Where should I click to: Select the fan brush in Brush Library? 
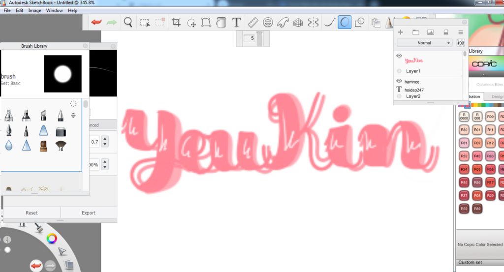(61, 146)
